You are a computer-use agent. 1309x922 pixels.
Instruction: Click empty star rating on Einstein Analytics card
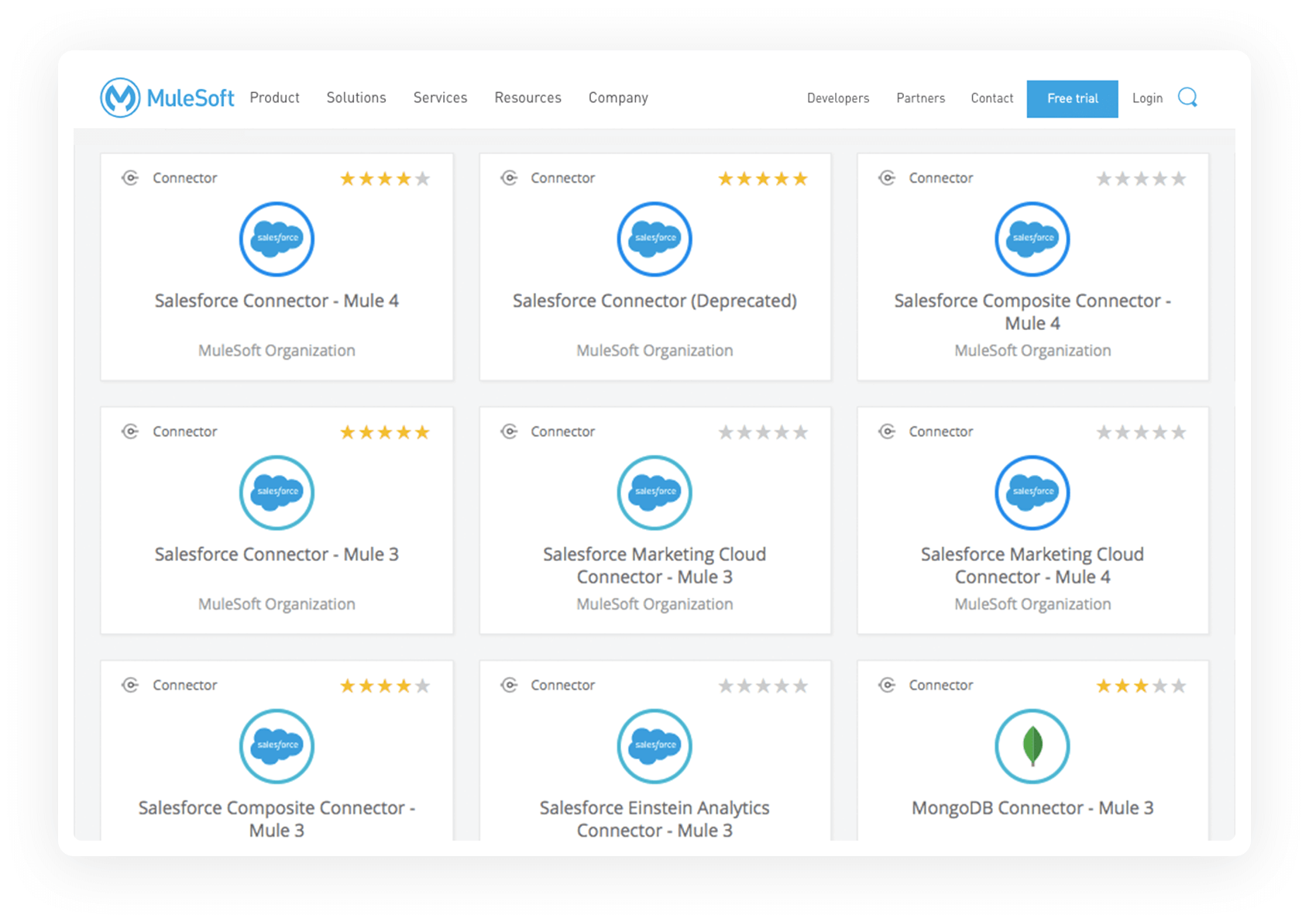763,686
